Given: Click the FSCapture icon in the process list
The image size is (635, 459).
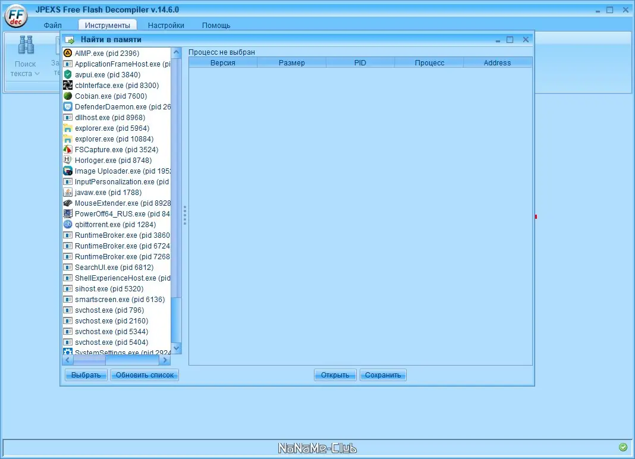Looking at the screenshot, I should (68, 149).
